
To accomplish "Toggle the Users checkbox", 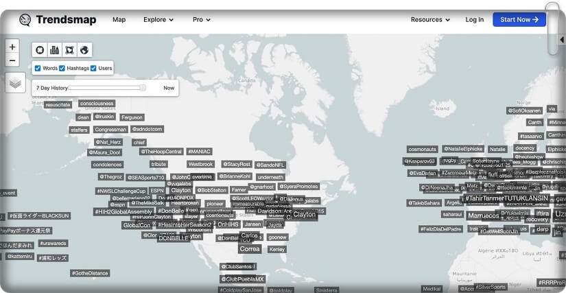I will tap(93, 68).
